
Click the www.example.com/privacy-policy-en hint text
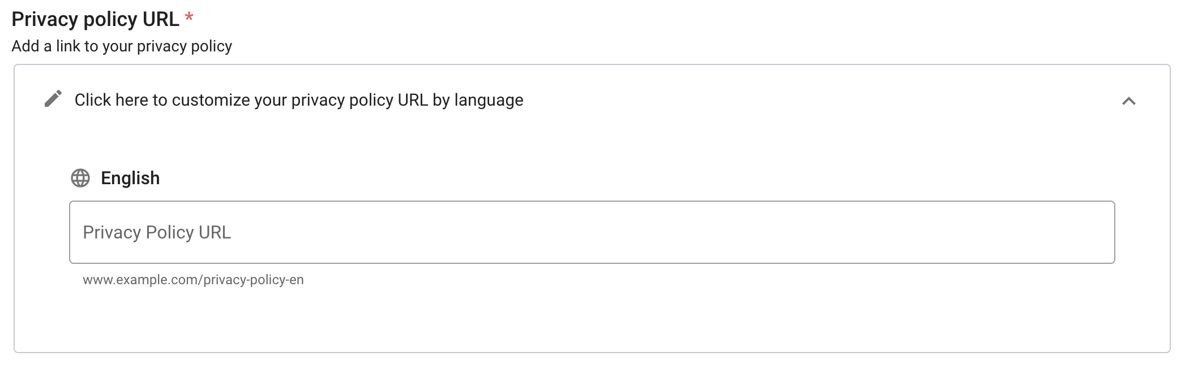pos(193,279)
